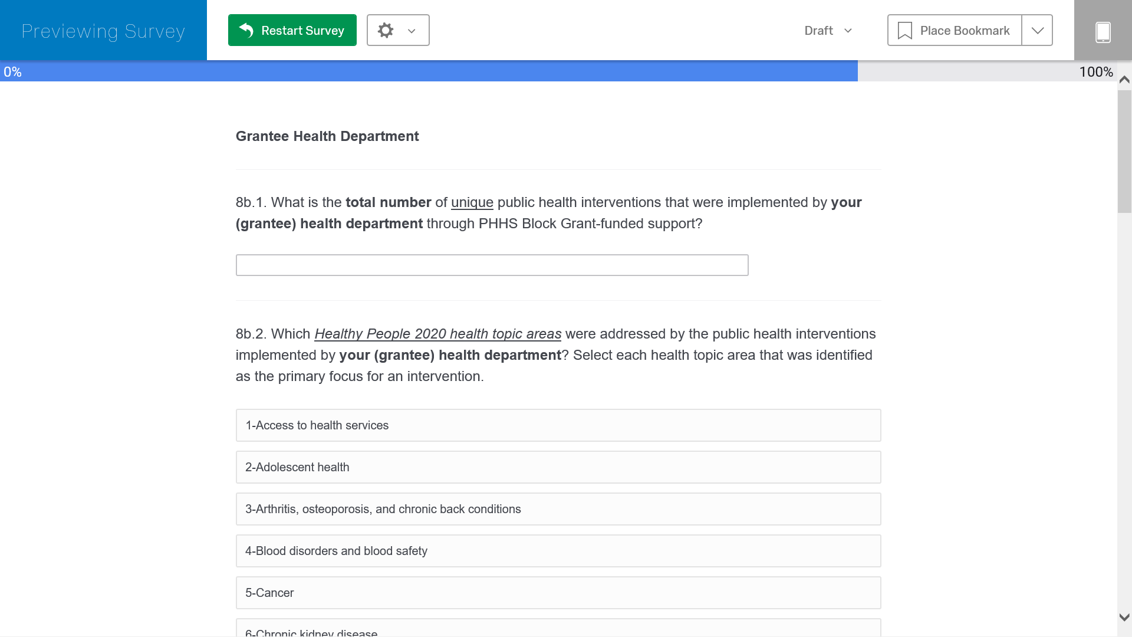Toggle the mobile device preview icon
Screen dimensions: 1132x637
pyautogui.click(x=1103, y=31)
